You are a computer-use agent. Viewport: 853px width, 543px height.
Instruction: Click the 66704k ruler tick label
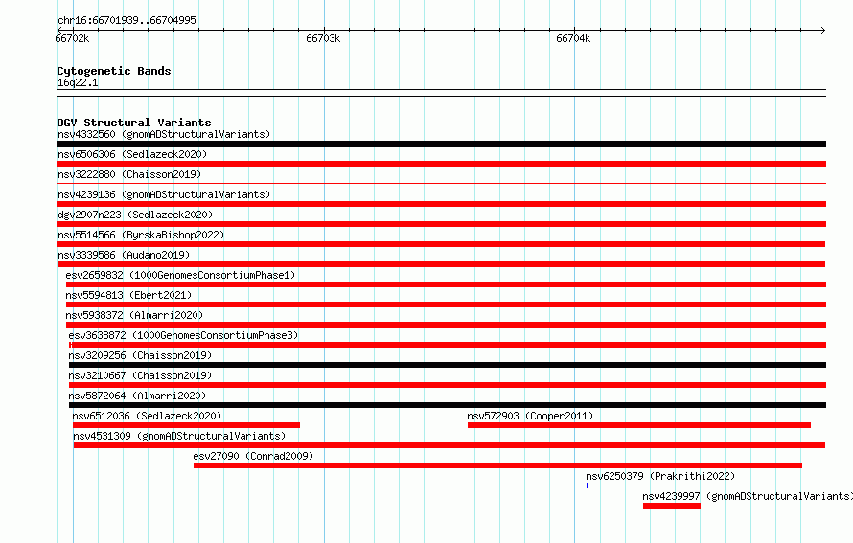[573, 38]
